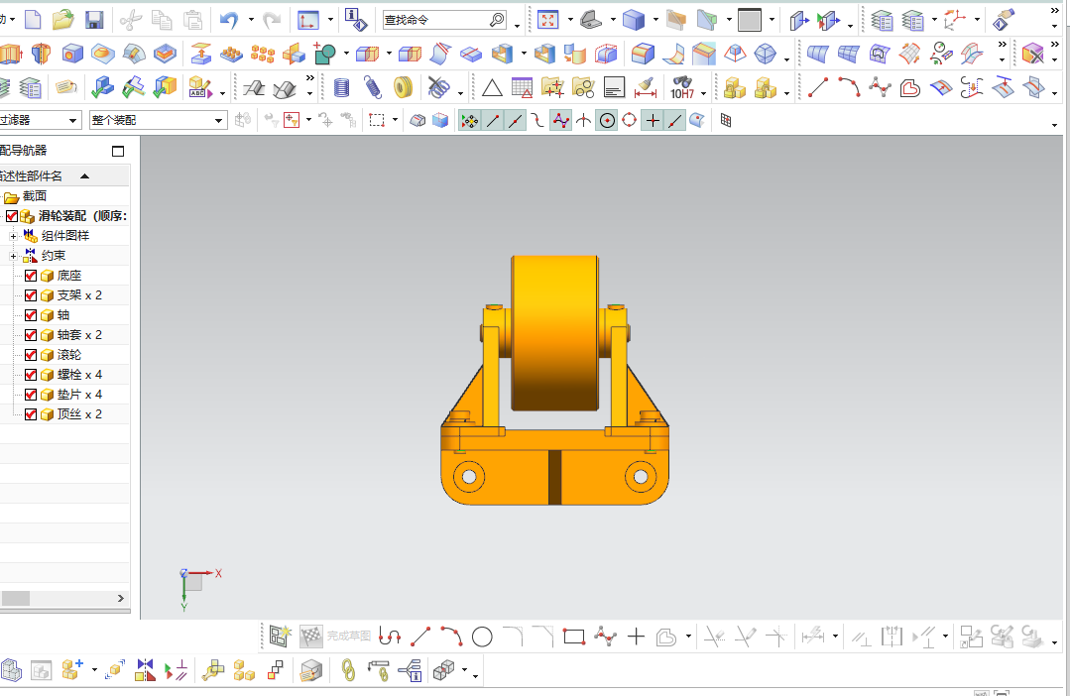The height and width of the screenshot is (696, 1070).
Task: Toggle the 垫片 x 4 checkbox
Action: (31, 395)
